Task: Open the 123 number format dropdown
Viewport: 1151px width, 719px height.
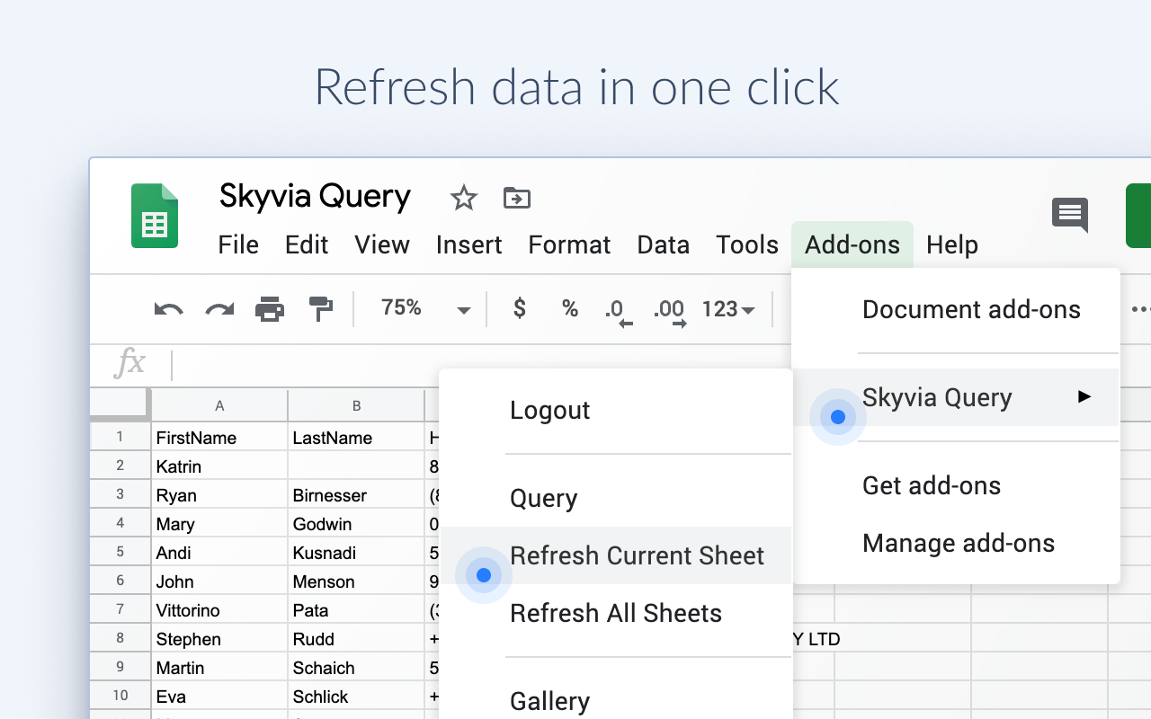Action: 727,310
